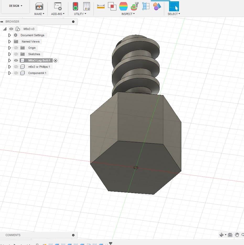Expand the Named Views node
Image resolution: width=244 pixels, height=245 pixels.
coord(9,41)
